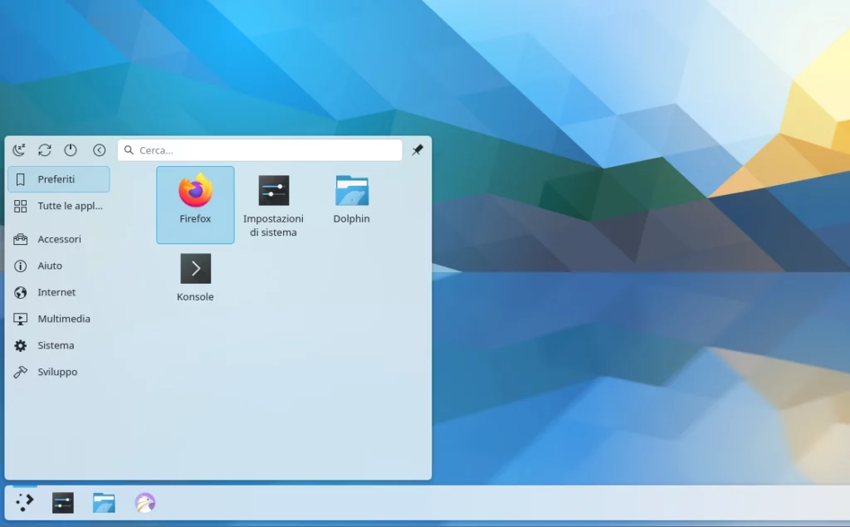850x527 pixels.
Task: Open Impostazioni di sistema in the launcher grid
Action: pos(273,203)
